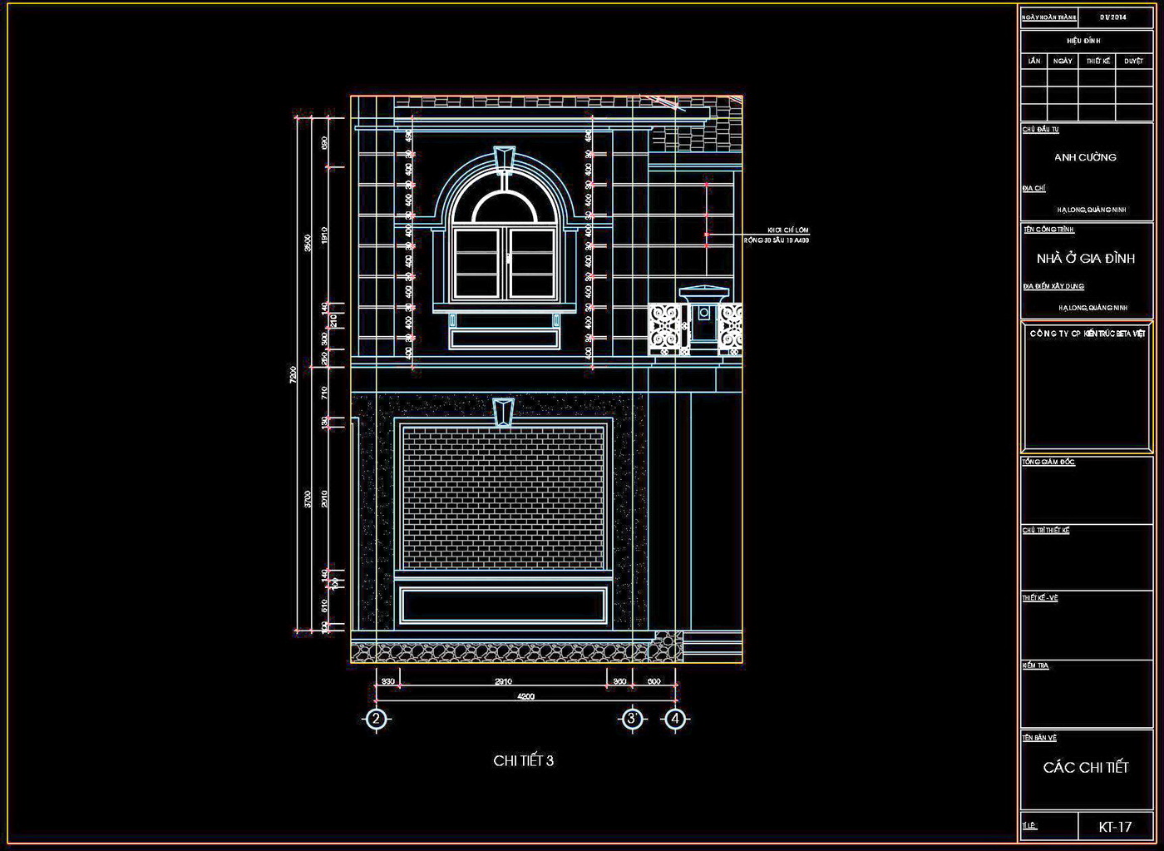Image resolution: width=1164 pixels, height=851 pixels.
Task: Click the 7200 overall height dimension
Action: [x=293, y=374]
